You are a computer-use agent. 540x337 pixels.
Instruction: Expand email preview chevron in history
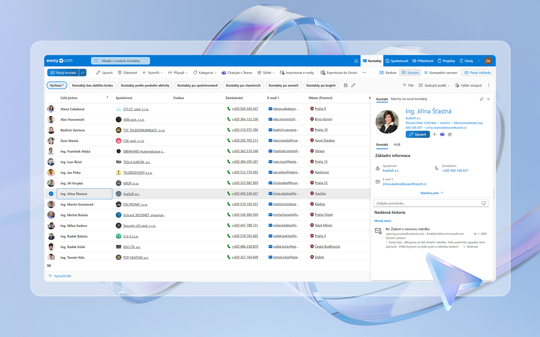(x=387, y=242)
